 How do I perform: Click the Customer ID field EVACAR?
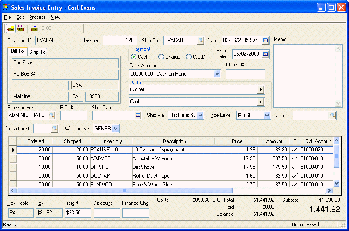(57, 41)
